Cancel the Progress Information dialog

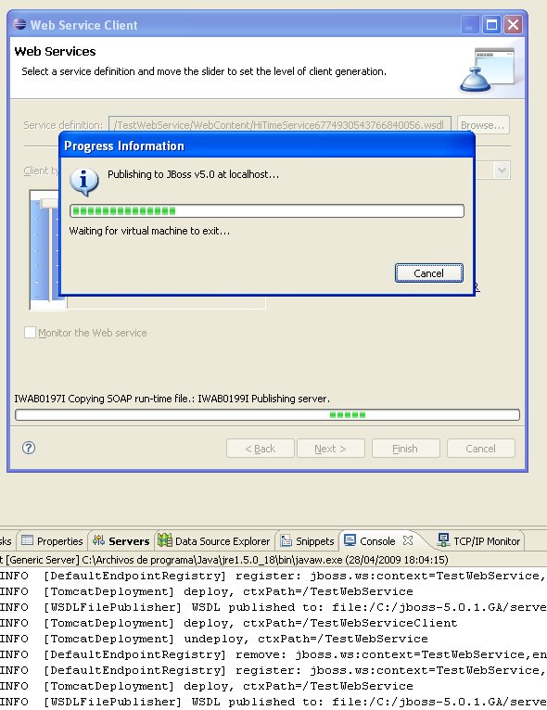click(x=429, y=273)
